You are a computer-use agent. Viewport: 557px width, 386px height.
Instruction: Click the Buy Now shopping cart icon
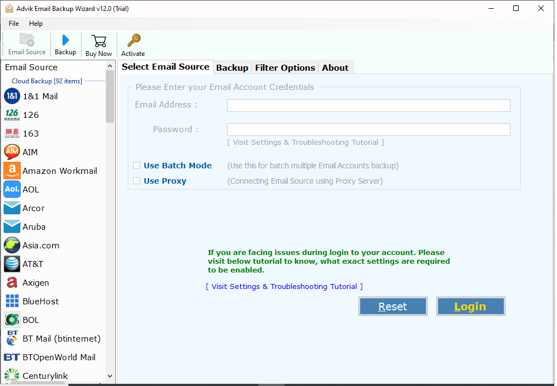(x=99, y=41)
